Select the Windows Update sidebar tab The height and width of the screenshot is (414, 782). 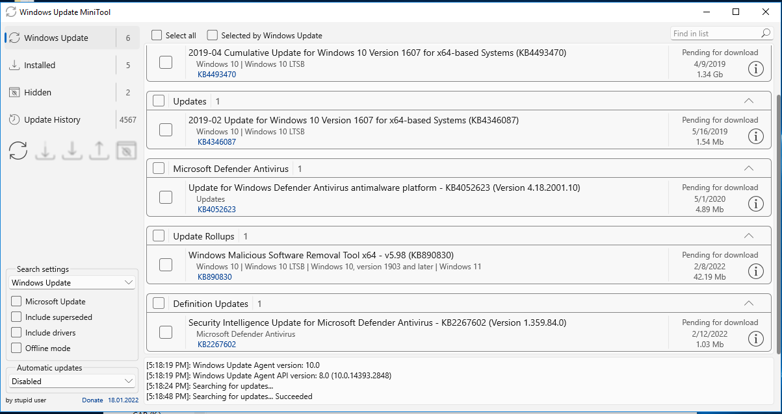click(72, 38)
